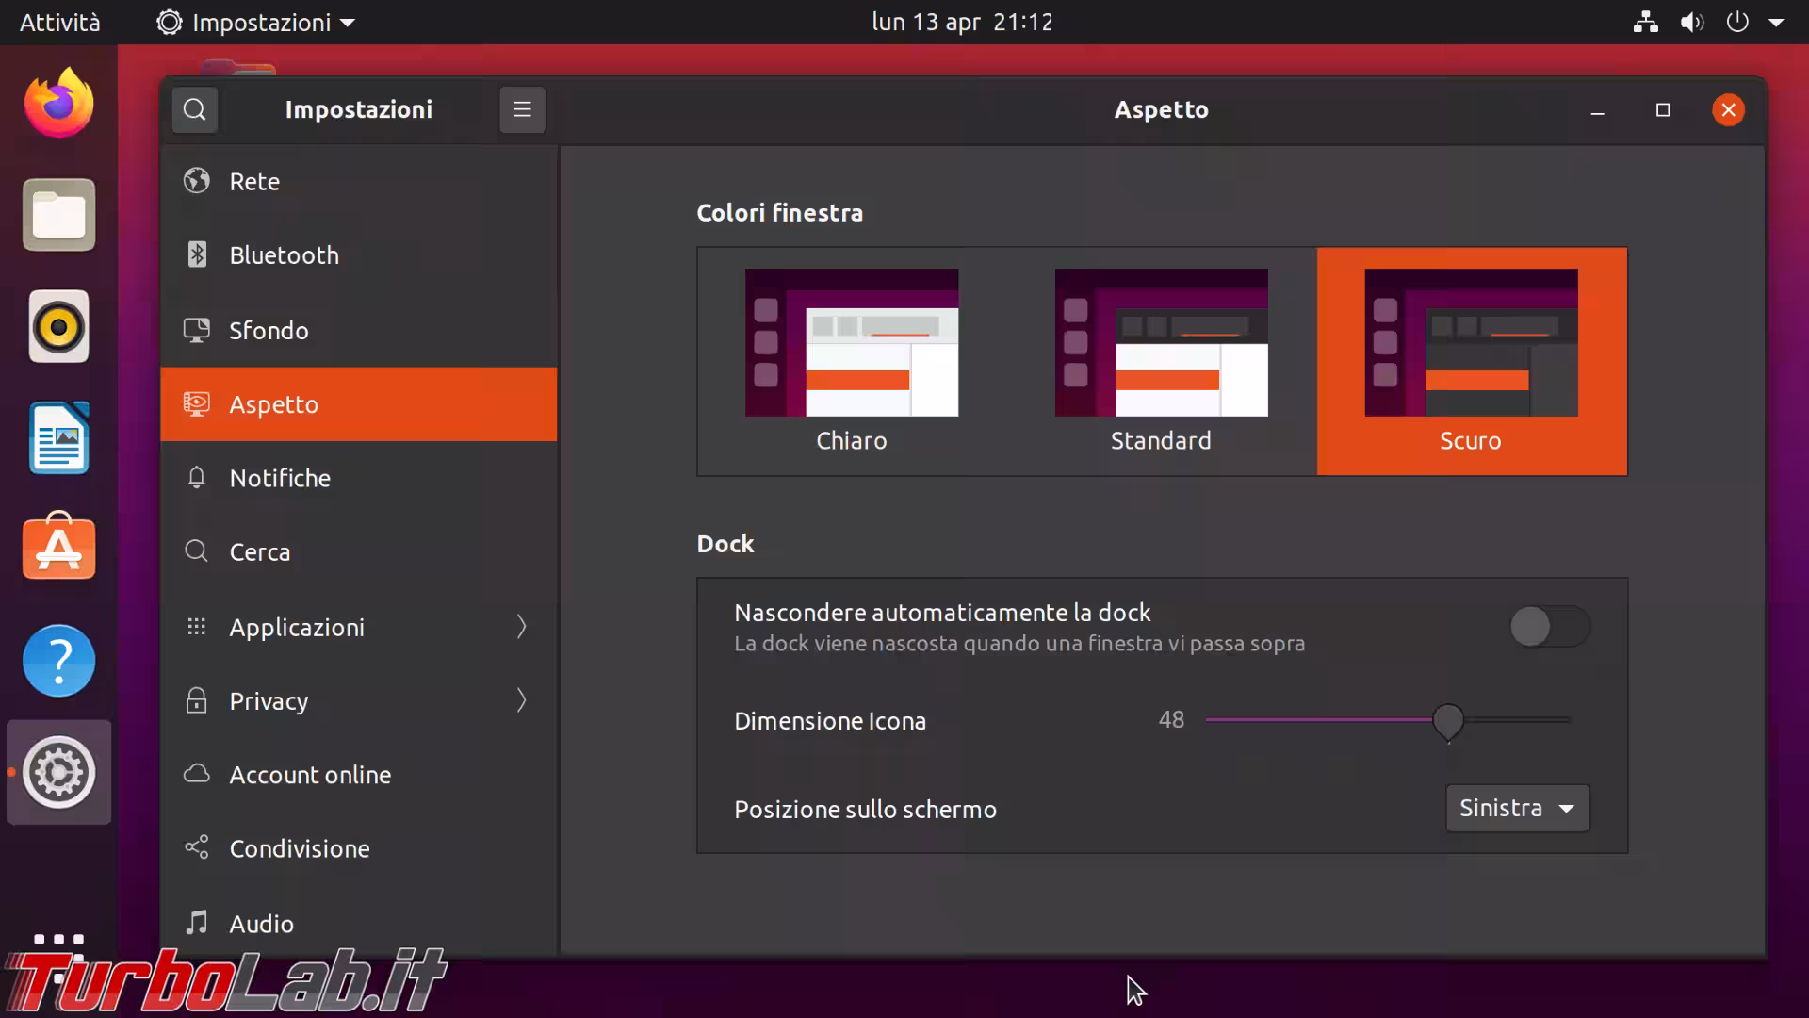Open LibreOffice Writer from the dock
This screenshot has width=1809, height=1018.
pyautogui.click(x=58, y=438)
